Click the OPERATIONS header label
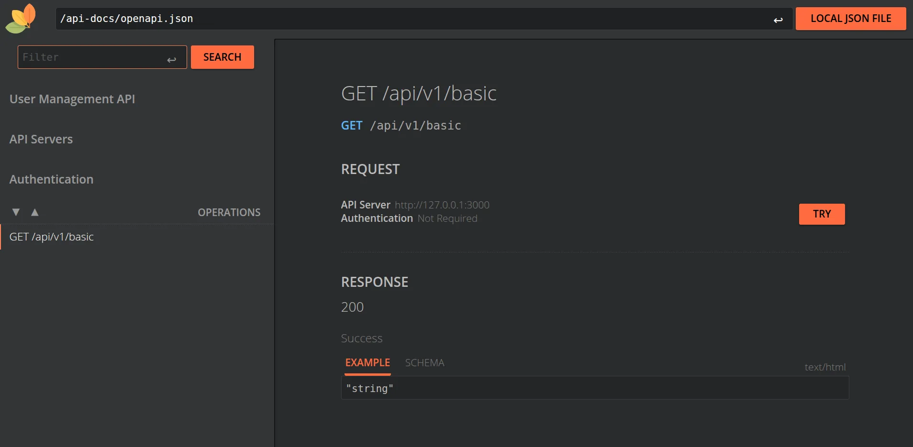This screenshot has width=913, height=447. [x=229, y=212]
